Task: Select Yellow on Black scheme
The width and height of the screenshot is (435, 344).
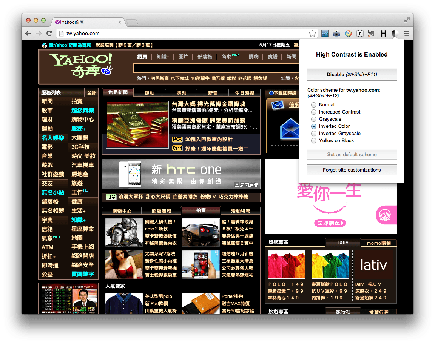Action: click(x=314, y=141)
